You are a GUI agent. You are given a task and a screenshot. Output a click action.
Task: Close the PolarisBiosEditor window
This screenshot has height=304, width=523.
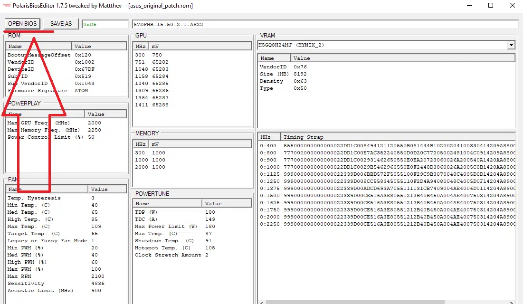(x=513, y=6)
